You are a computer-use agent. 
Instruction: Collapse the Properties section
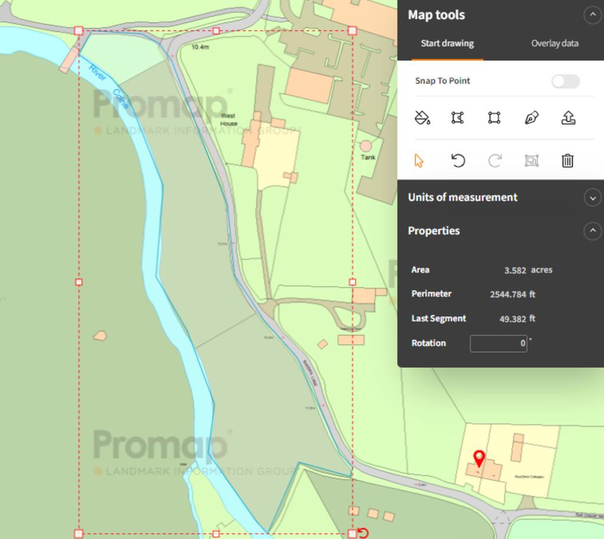click(x=592, y=231)
